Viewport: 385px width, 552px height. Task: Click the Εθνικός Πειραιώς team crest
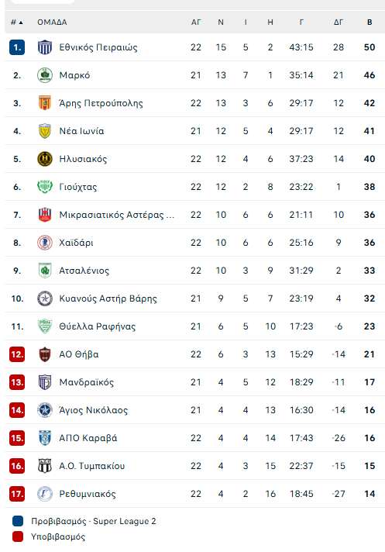coord(45,47)
